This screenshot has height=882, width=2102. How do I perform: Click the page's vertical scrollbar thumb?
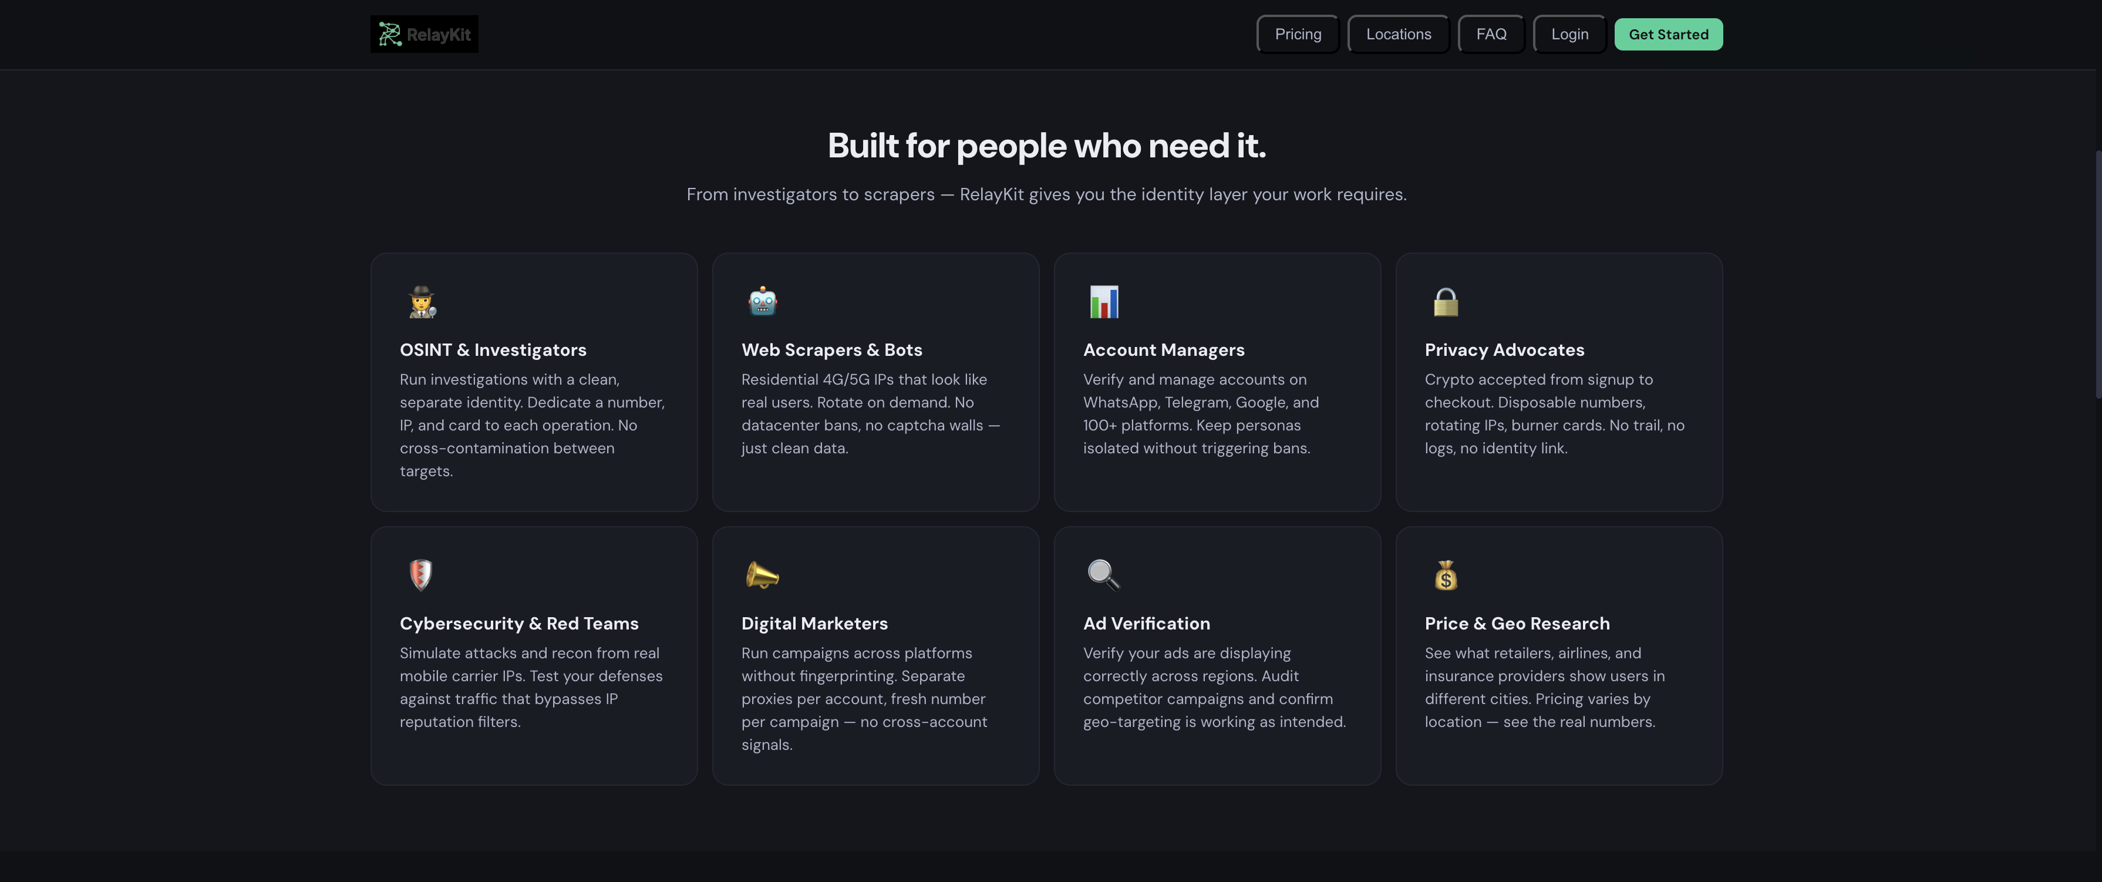(x=2097, y=273)
